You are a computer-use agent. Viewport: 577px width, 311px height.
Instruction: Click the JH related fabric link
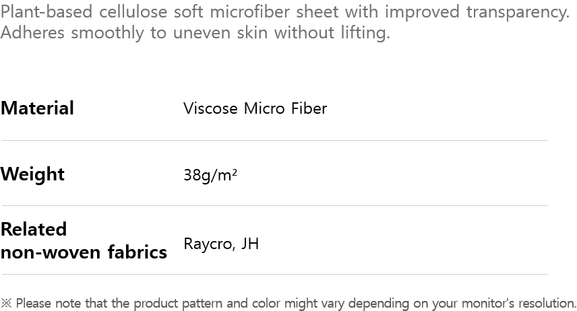pos(249,244)
